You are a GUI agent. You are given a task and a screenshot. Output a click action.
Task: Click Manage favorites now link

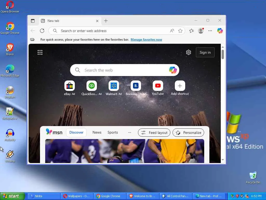tap(146, 40)
